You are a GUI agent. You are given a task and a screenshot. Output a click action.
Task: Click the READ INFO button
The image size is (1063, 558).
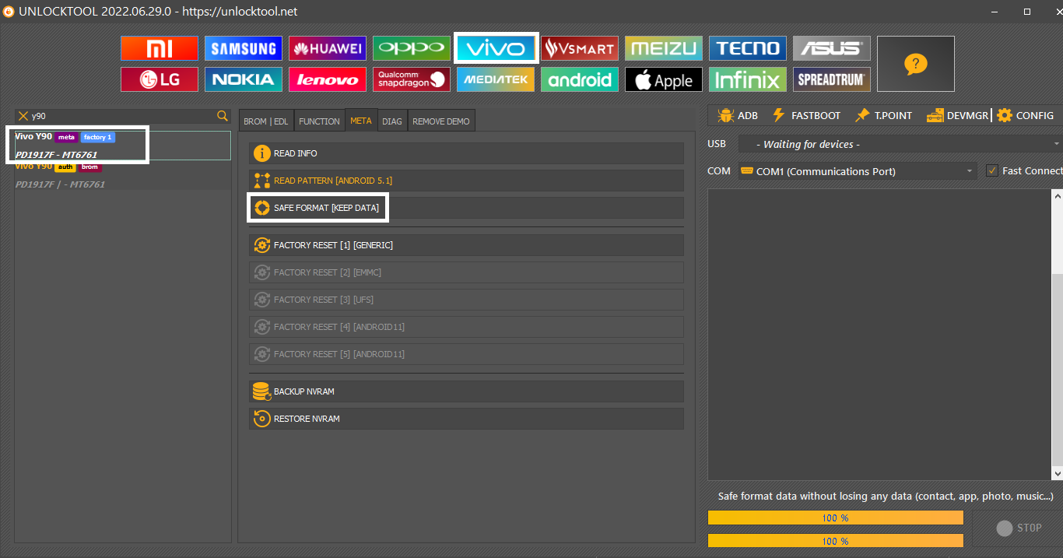(466, 153)
